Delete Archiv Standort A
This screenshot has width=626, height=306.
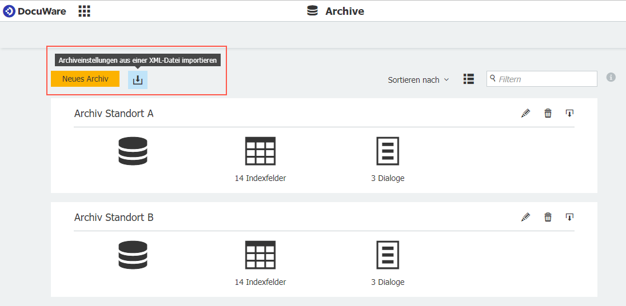click(x=548, y=113)
